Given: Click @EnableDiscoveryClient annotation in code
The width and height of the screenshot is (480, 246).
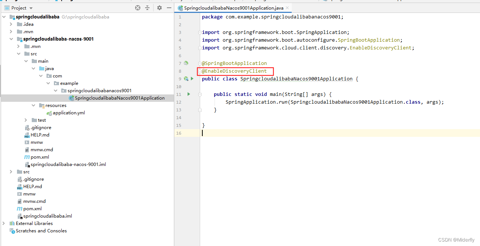Looking at the screenshot, I should coord(234,71).
